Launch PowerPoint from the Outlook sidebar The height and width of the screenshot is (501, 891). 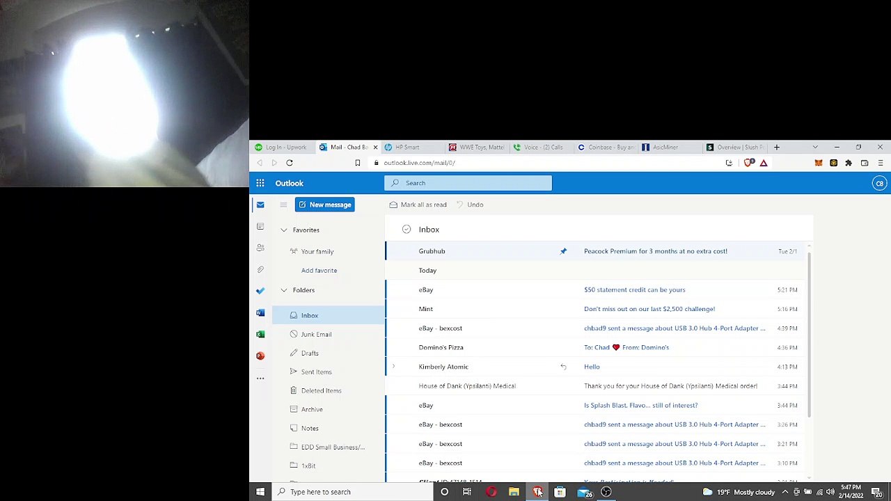[x=260, y=356]
